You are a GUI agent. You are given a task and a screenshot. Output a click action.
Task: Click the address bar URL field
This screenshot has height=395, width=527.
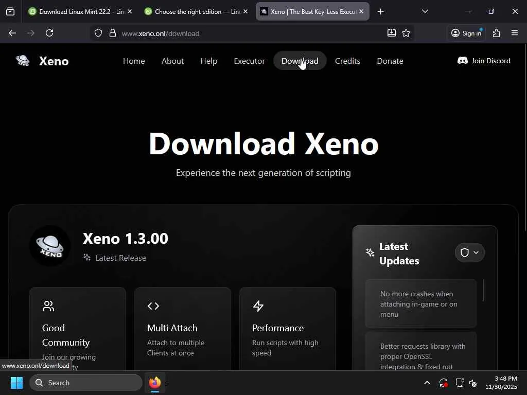252,33
